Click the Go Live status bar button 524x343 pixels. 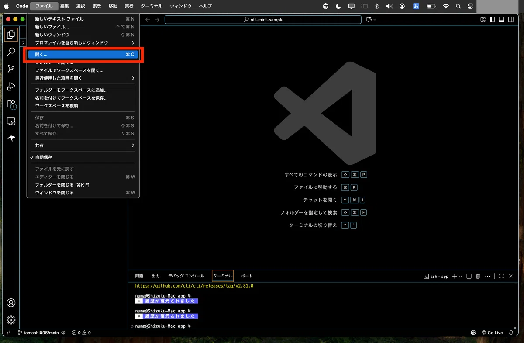(492, 333)
